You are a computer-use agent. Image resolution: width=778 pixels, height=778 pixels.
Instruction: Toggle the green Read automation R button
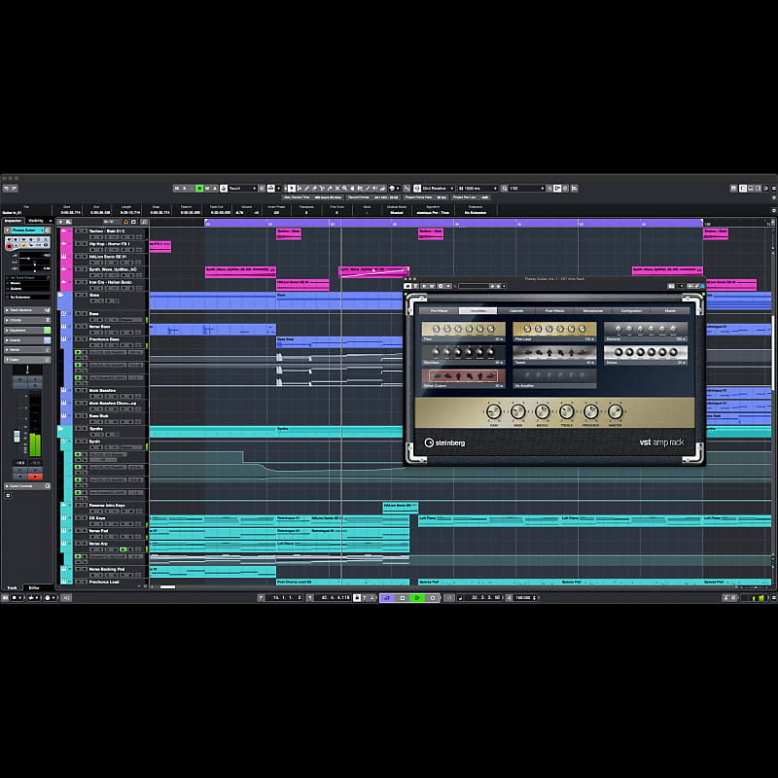tap(199, 188)
